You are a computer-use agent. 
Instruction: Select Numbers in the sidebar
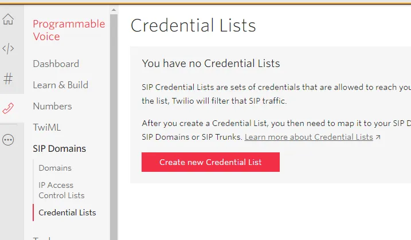(52, 106)
